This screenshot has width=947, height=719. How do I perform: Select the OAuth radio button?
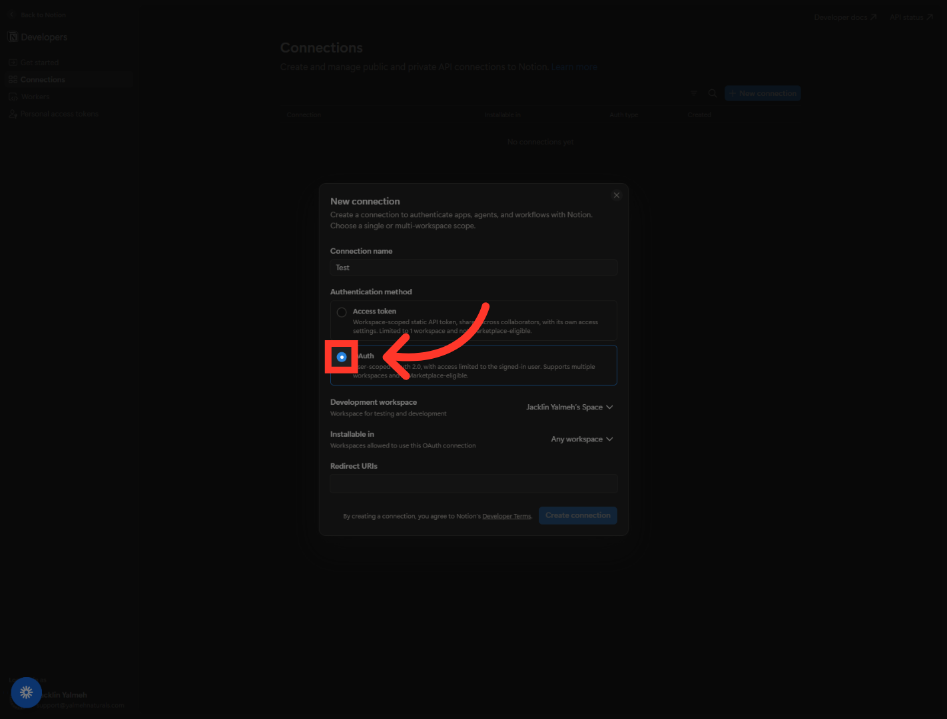(x=342, y=357)
